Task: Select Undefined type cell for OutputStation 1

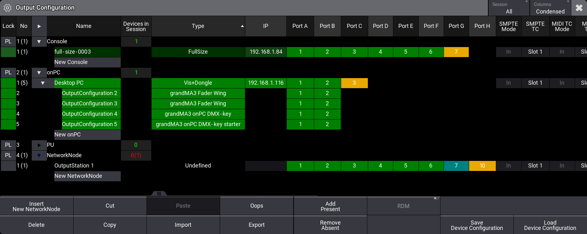Action: 198,166
